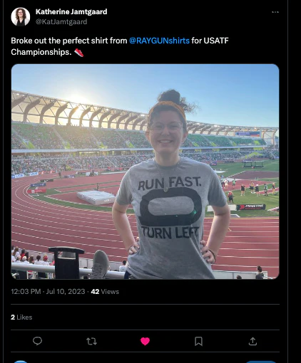301x363 pixels.
Task: Open the Katherine Jamtgaard display name
Action: point(71,11)
